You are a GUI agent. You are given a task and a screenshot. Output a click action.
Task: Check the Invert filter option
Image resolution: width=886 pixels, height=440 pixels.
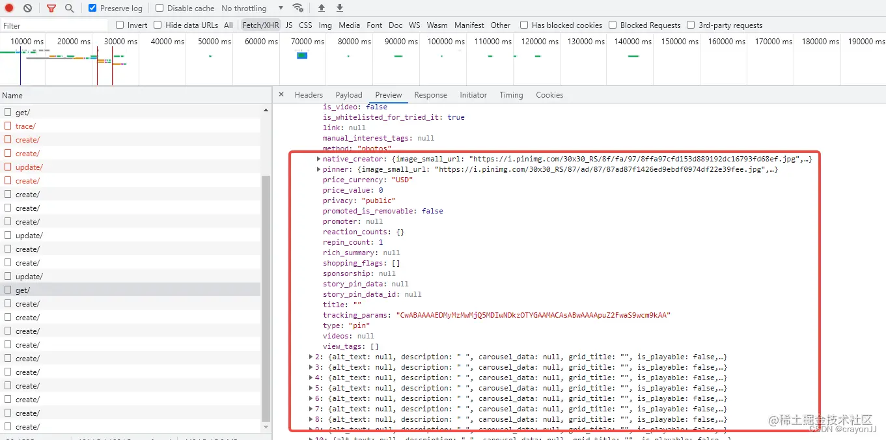click(120, 25)
